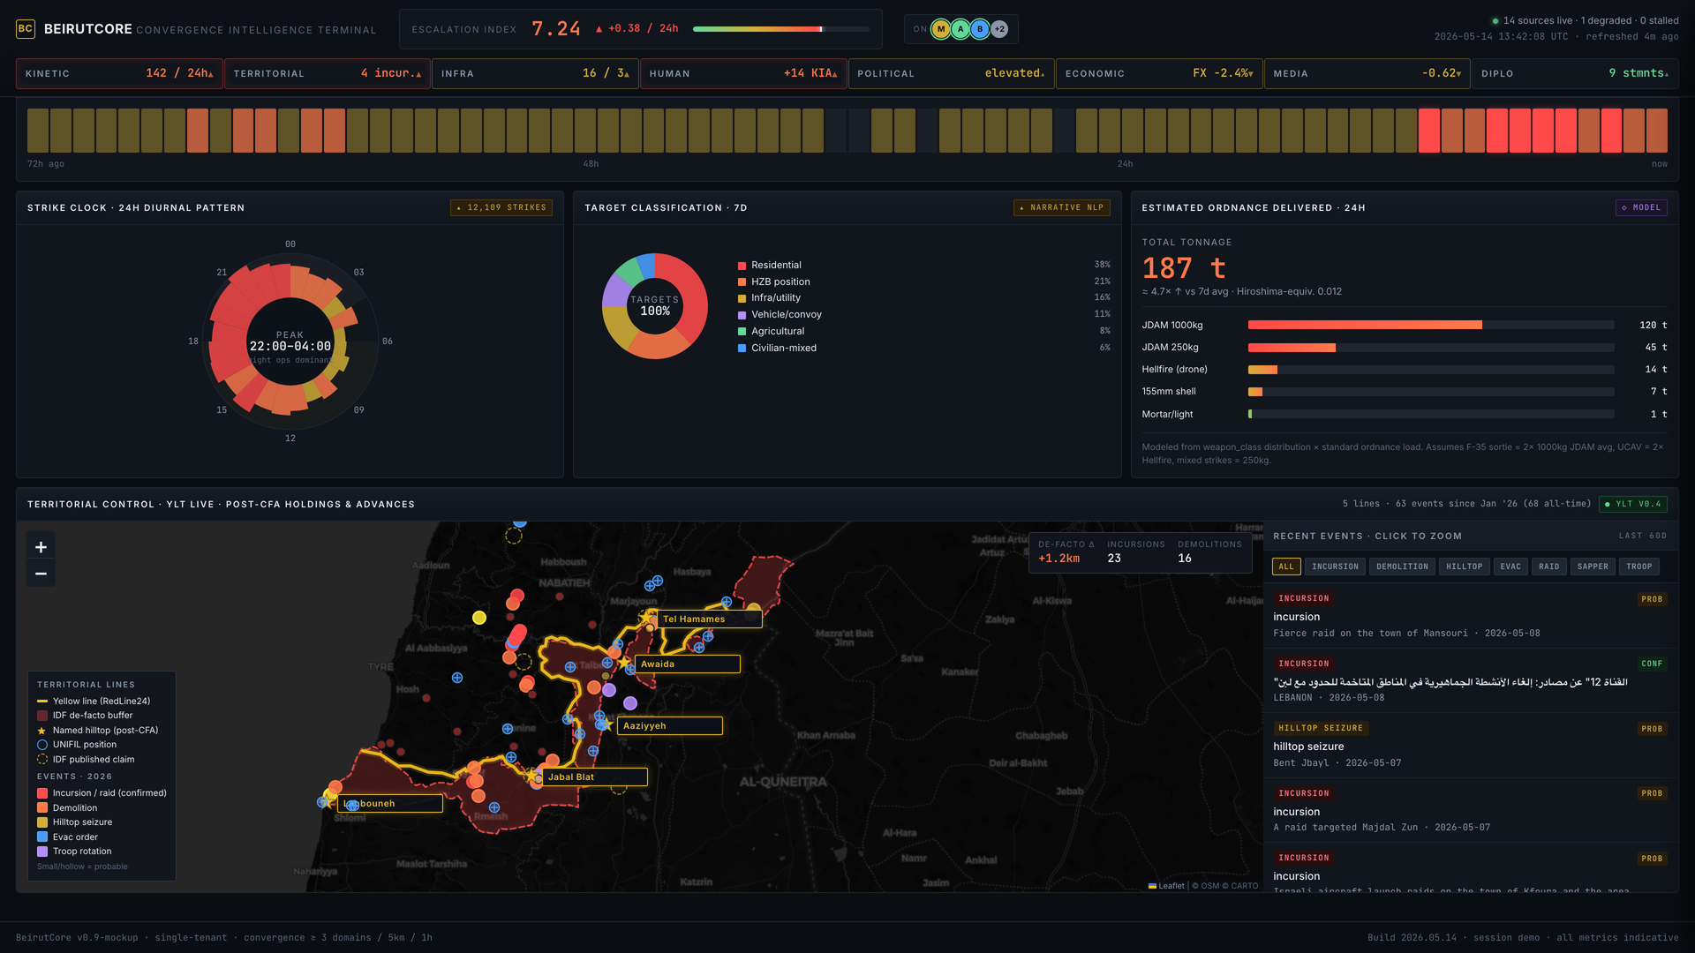Viewport: 1695px width, 953px height.
Task: Zoom to the Bent Jbayl hilltop seizure event
Action: pos(1470,746)
